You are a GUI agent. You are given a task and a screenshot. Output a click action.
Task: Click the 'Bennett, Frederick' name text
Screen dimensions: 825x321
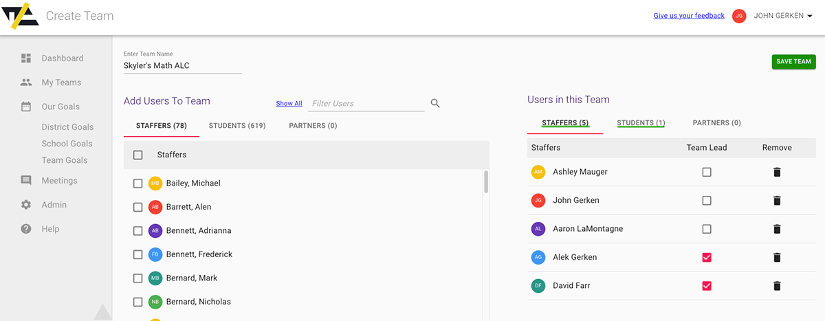click(199, 254)
